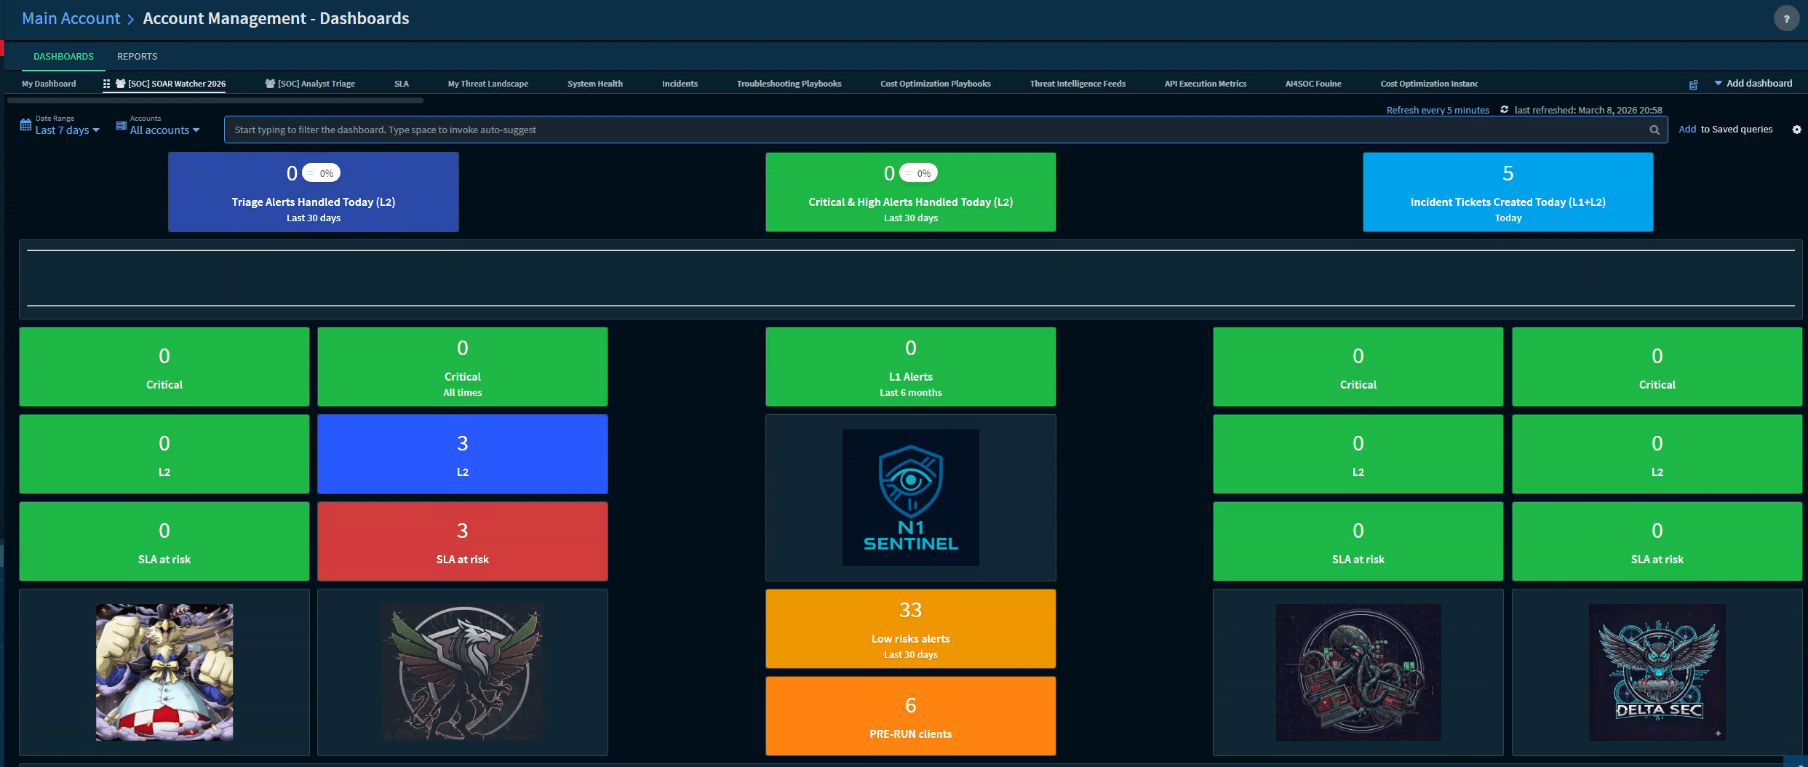Click the Main Account breadcrumb link

[71, 19]
